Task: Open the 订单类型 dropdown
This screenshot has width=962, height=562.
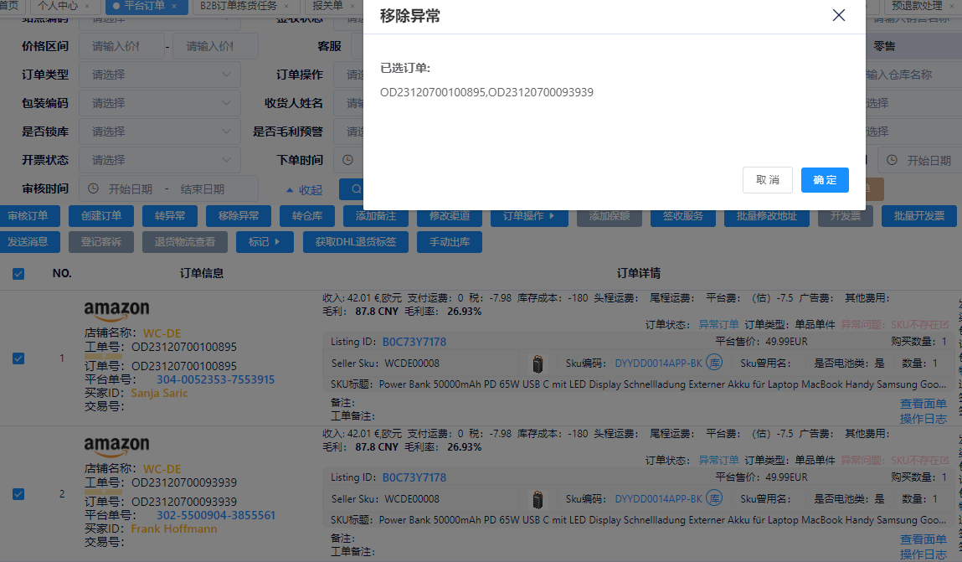Action: click(159, 75)
